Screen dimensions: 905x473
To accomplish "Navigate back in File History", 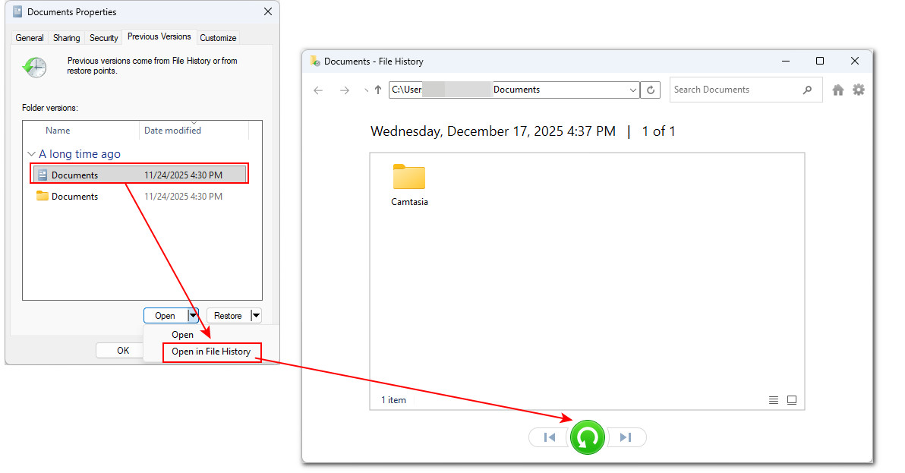I will [317, 90].
